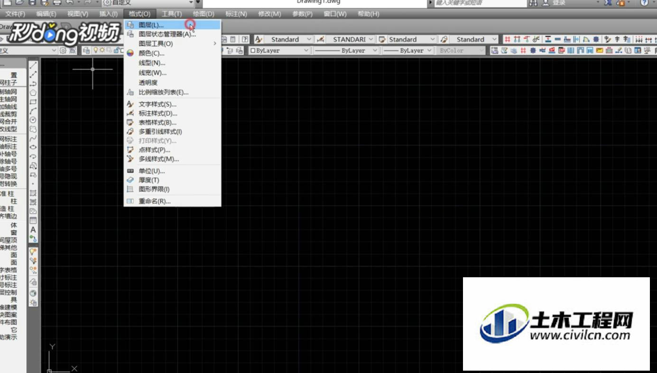Open the 文件(F) menu
This screenshot has width=657, height=373.
[x=15, y=14]
